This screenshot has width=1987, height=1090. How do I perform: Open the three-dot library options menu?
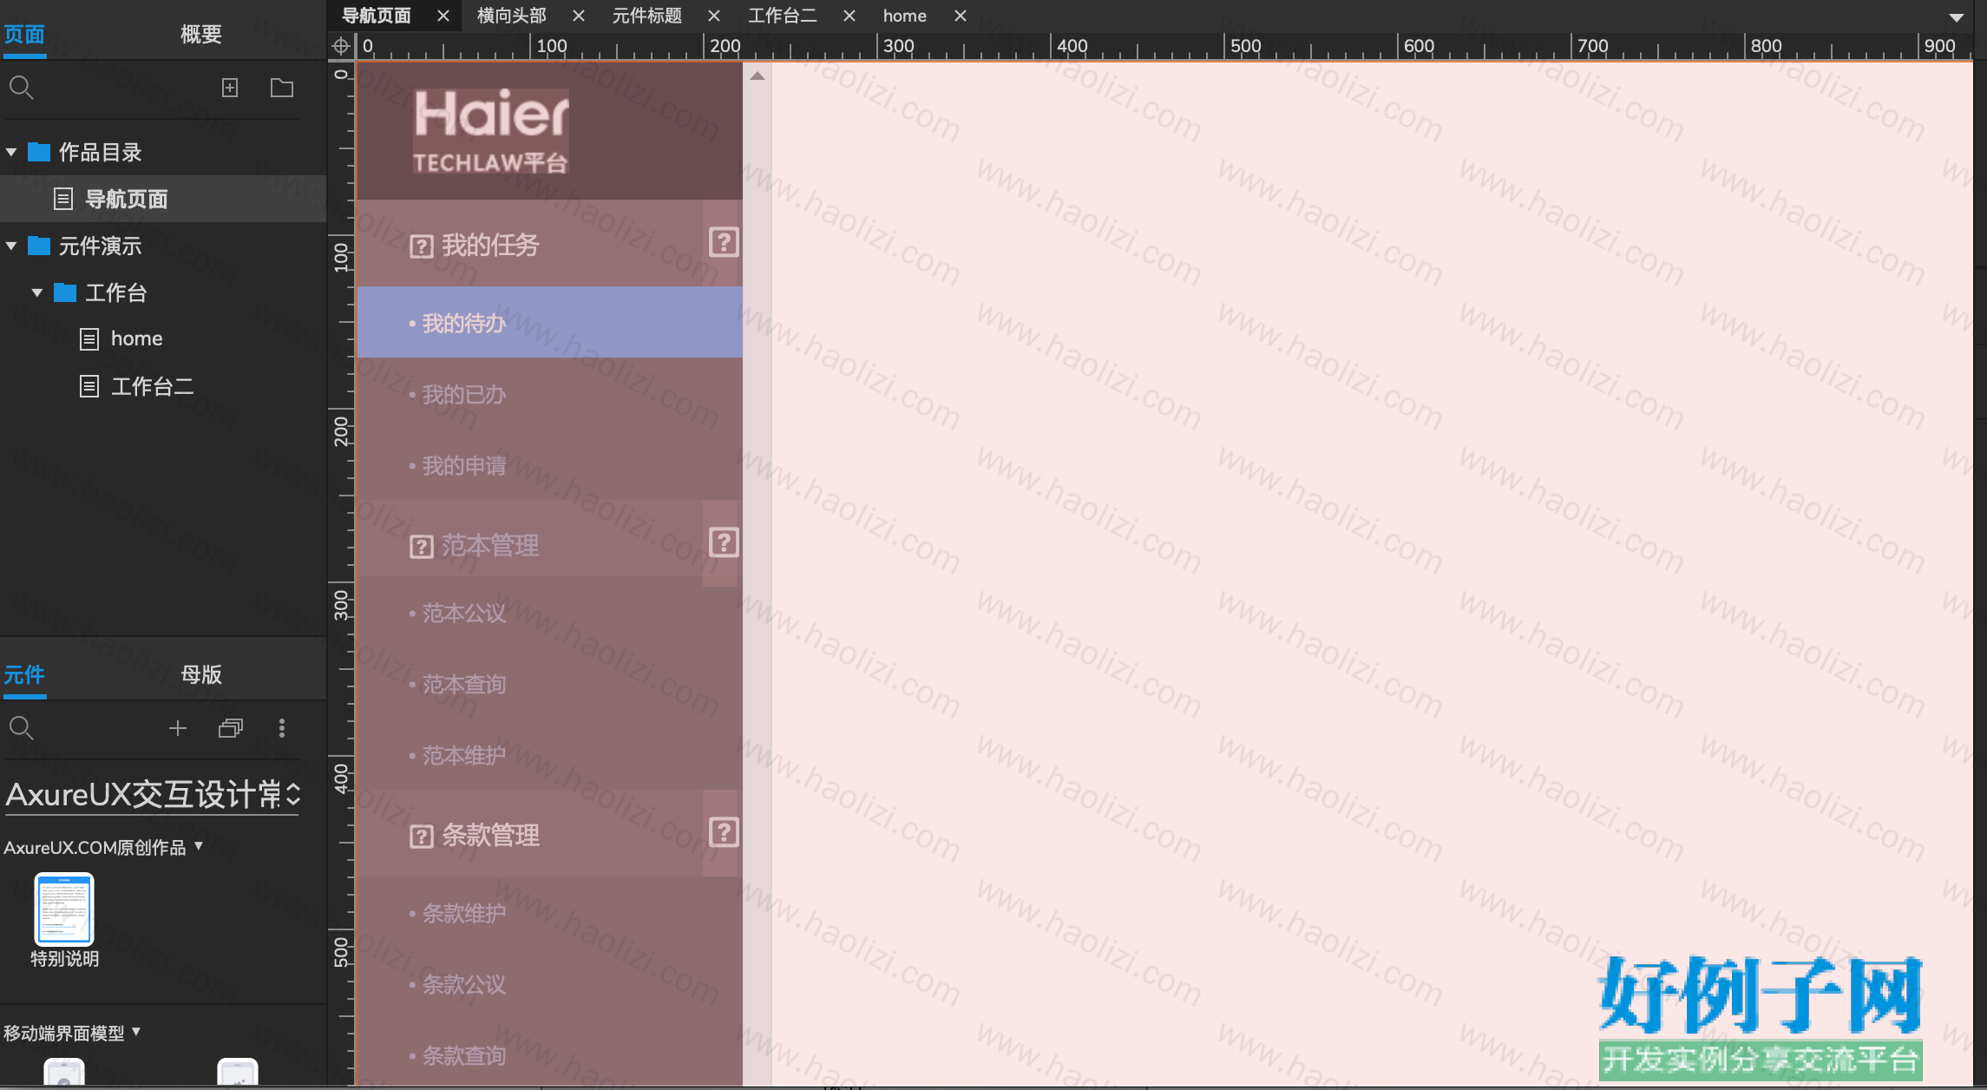tap(282, 728)
